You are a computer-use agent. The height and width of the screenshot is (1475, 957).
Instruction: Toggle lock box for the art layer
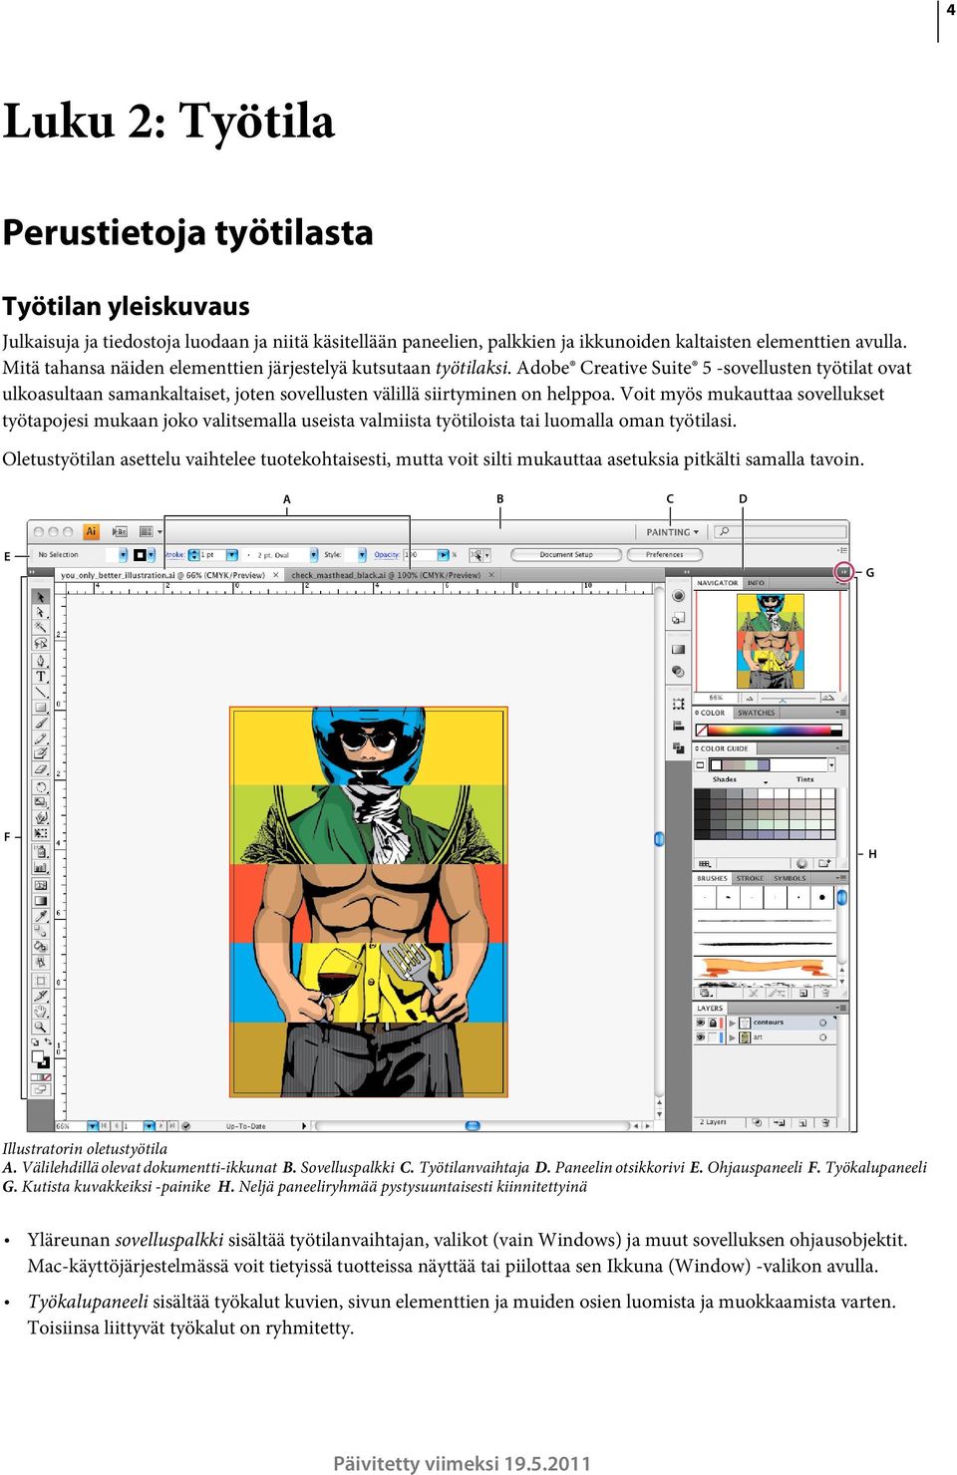(x=713, y=1037)
